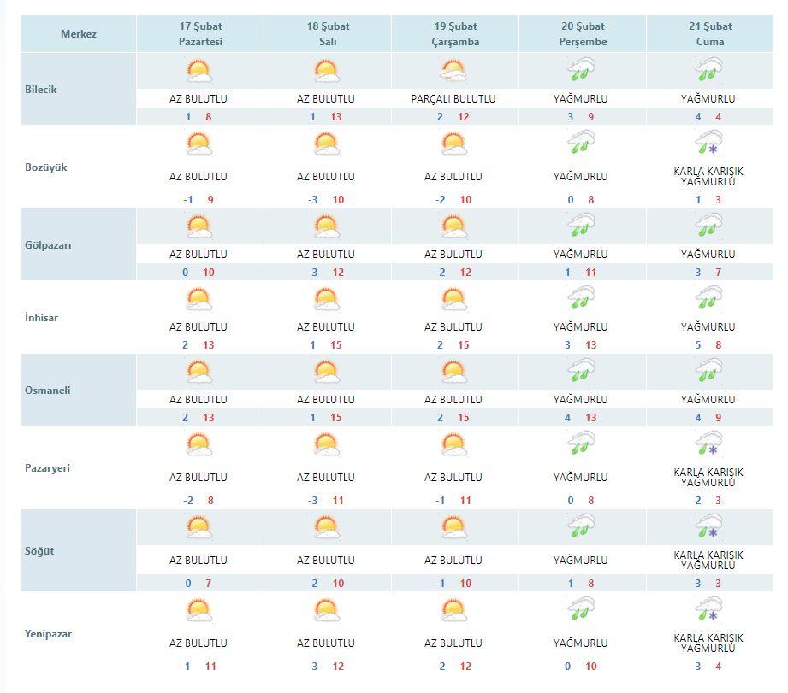Click the Yenipazar district label
This screenshot has width=788, height=693.
[x=48, y=634]
